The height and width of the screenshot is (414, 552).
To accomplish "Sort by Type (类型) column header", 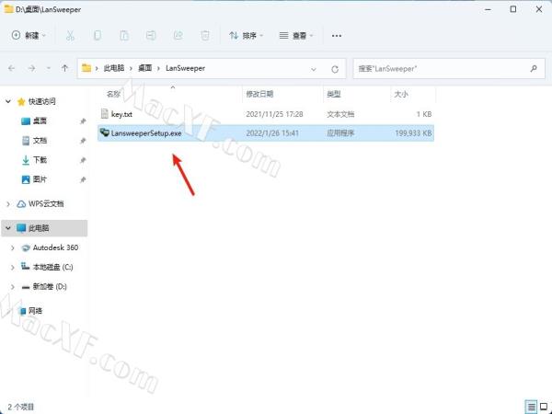I will click(334, 94).
